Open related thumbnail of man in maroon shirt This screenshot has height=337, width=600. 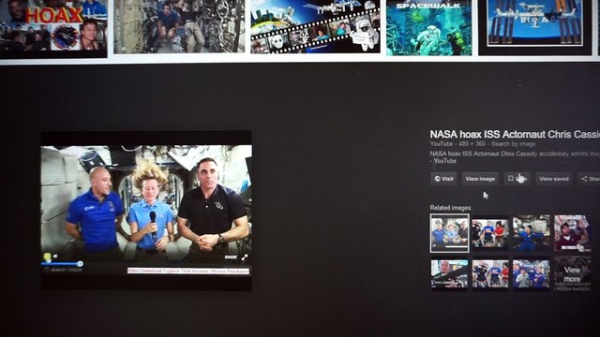572,233
